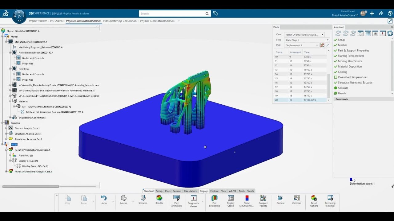Open the Display Group tool
Image resolution: width=394 pixels, height=221 pixels.
[231, 201]
